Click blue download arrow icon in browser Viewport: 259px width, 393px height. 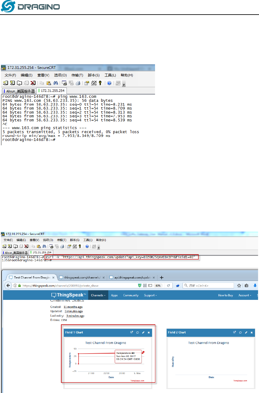255,285
